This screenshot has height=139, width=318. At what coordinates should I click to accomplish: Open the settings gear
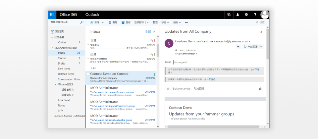(246, 15)
